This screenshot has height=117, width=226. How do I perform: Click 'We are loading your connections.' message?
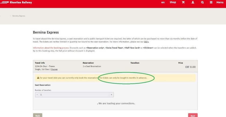point(117,103)
